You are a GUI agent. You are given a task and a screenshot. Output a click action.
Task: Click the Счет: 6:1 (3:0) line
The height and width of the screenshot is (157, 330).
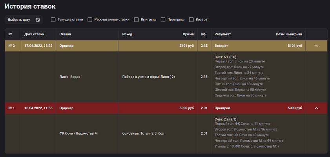tap(225, 57)
